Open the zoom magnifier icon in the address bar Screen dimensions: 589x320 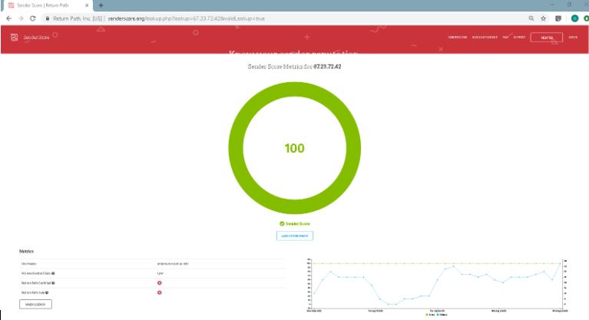pyautogui.click(x=531, y=18)
